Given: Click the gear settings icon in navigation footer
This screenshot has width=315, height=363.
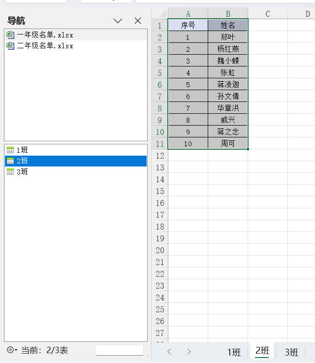Looking at the screenshot, I should pos(10,350).
